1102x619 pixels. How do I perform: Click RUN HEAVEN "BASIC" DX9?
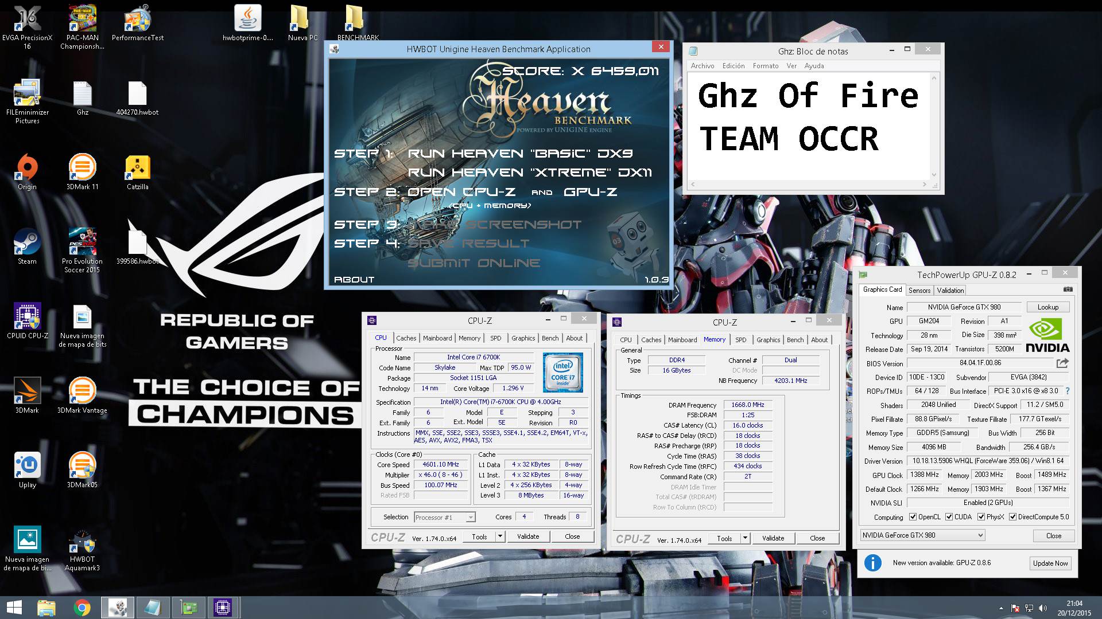tap(520, 154)
